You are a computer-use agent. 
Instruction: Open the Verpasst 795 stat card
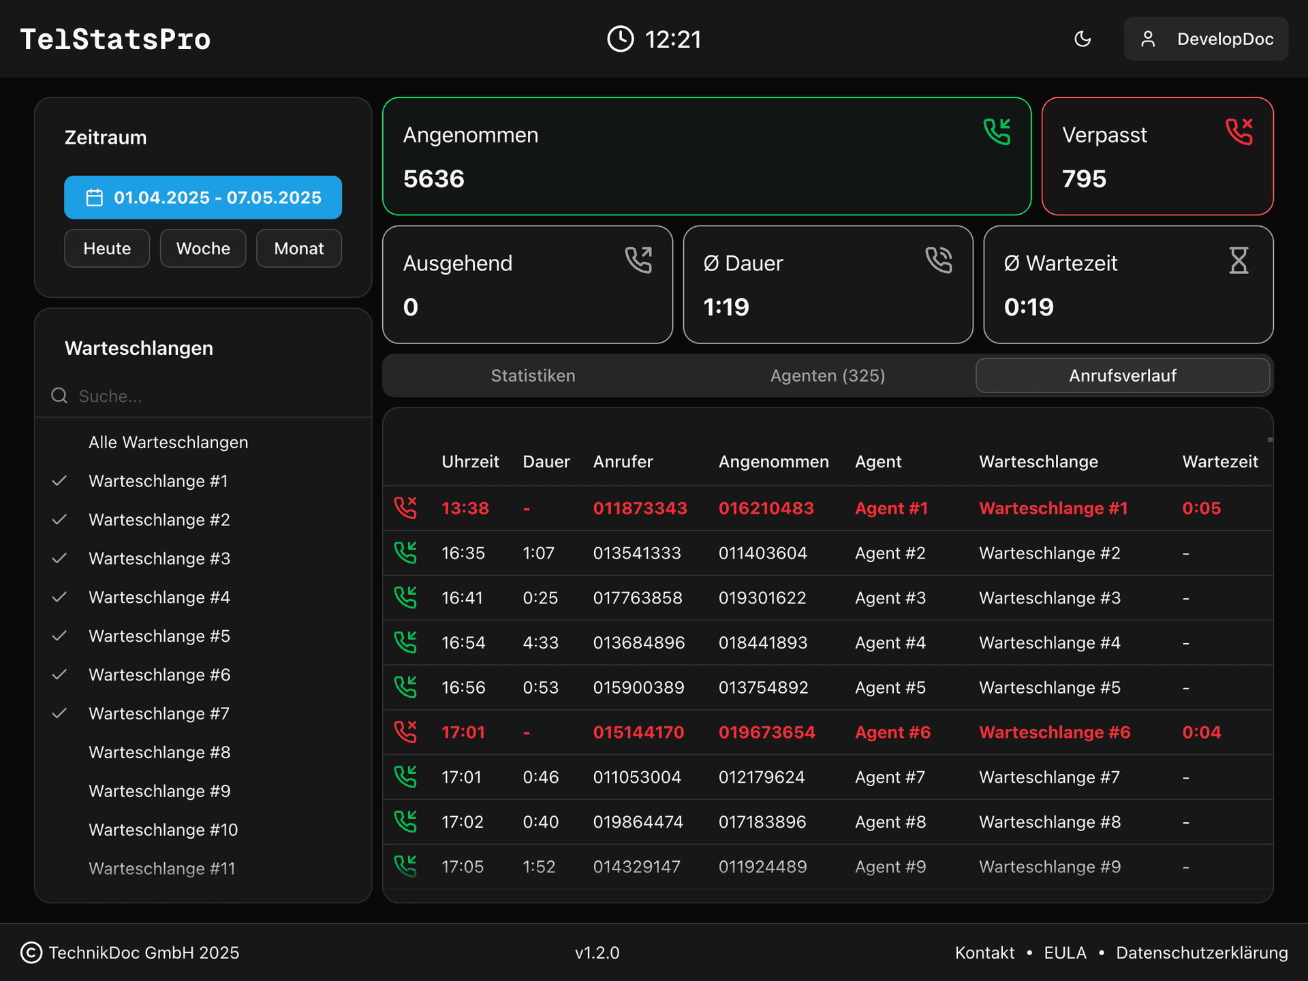pyautogui.click(x=1157, y=156)
